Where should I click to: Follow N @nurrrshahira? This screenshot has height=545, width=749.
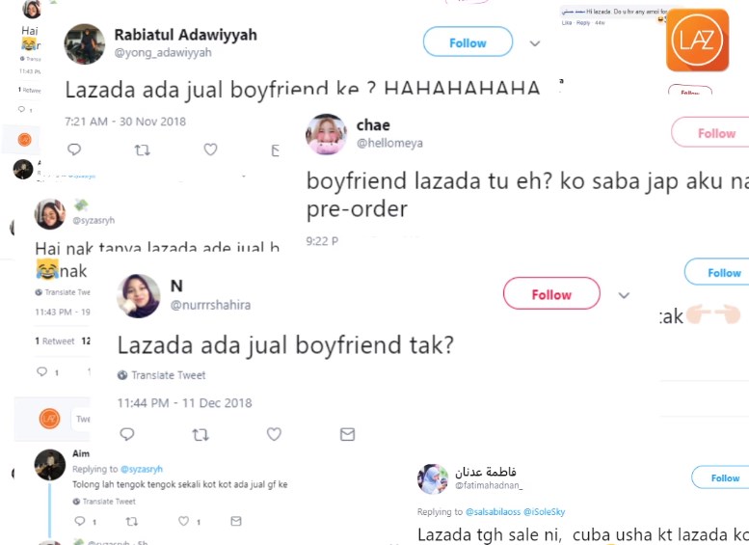(551, 294)
